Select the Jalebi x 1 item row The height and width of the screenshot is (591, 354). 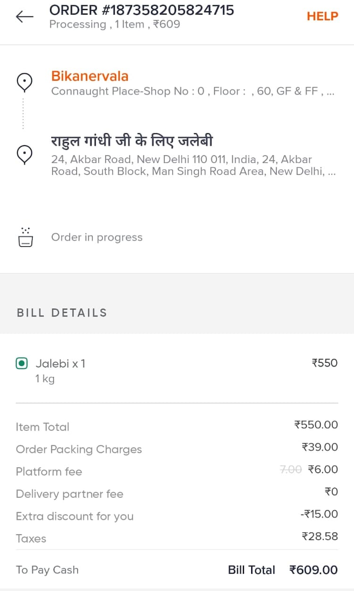[60, 363]
